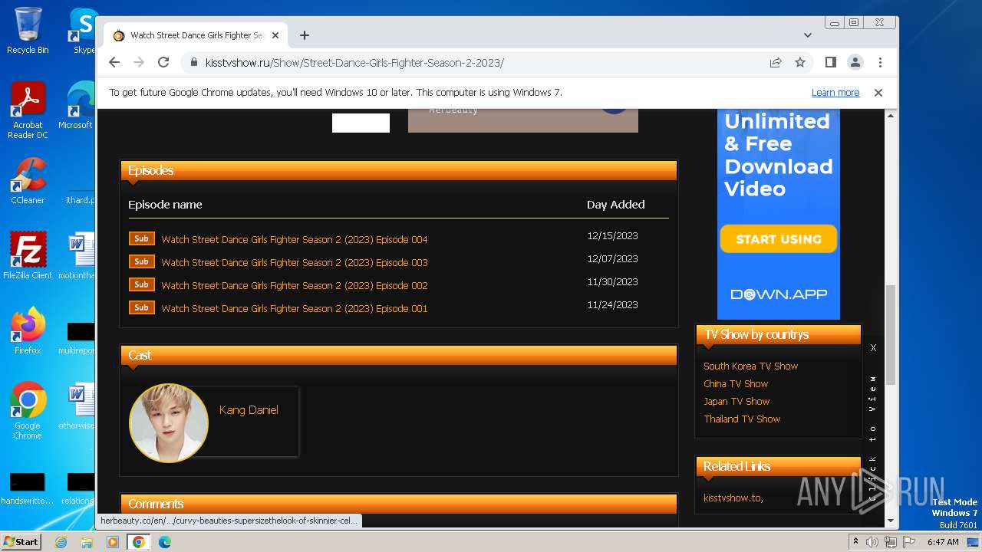The height and width of the screenshot is (552, 982).
Task: Open CCleaner desktop icon
Action: coord(28,181)
